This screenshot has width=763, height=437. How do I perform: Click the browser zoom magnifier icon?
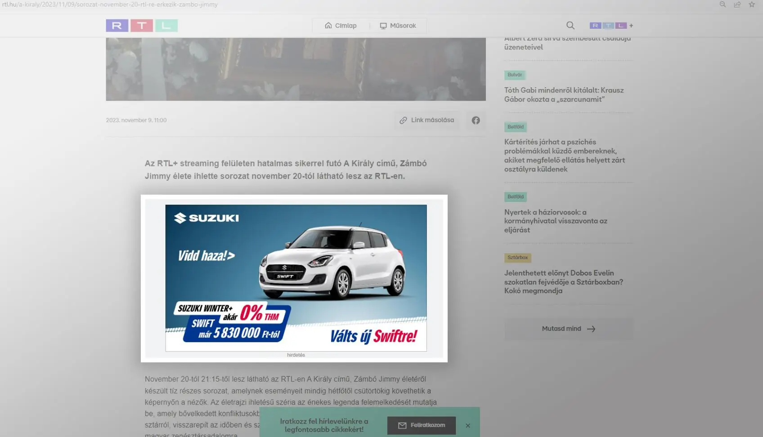click(x=723, y=4)
